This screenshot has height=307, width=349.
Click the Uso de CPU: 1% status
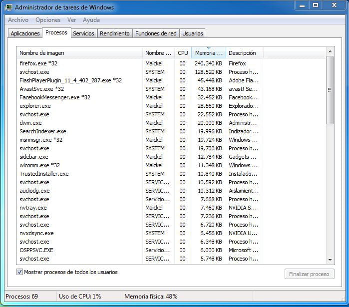click(80, 297)
